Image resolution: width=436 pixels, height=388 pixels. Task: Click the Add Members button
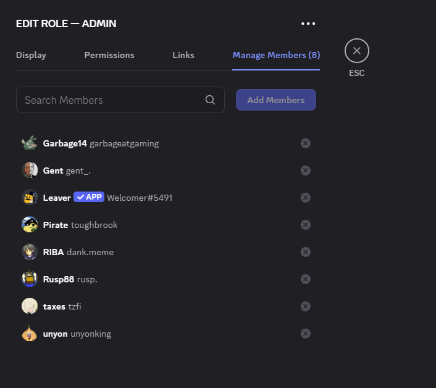(x=276, y=100)
